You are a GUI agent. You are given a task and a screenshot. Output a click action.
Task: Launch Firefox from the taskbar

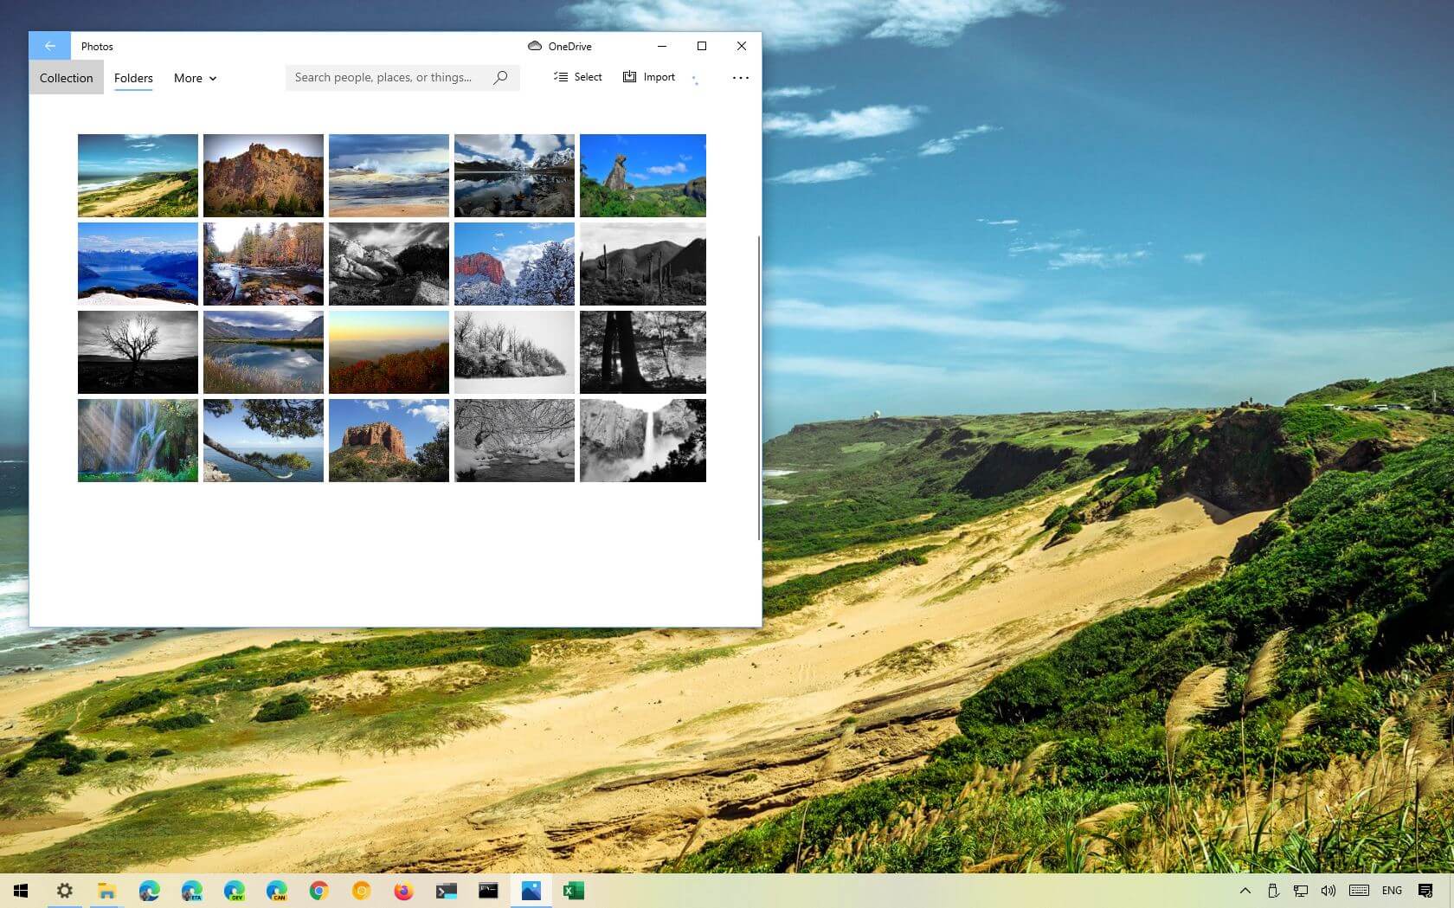coord(403,891)
